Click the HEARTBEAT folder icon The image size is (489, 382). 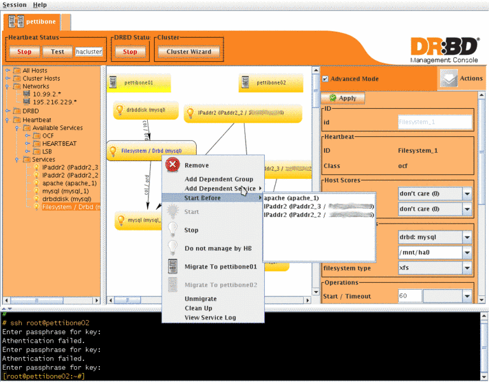[37, 143]
